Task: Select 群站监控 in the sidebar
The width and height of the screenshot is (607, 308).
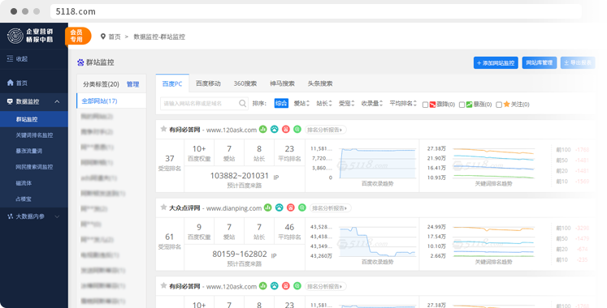Action: coord(34,119)
